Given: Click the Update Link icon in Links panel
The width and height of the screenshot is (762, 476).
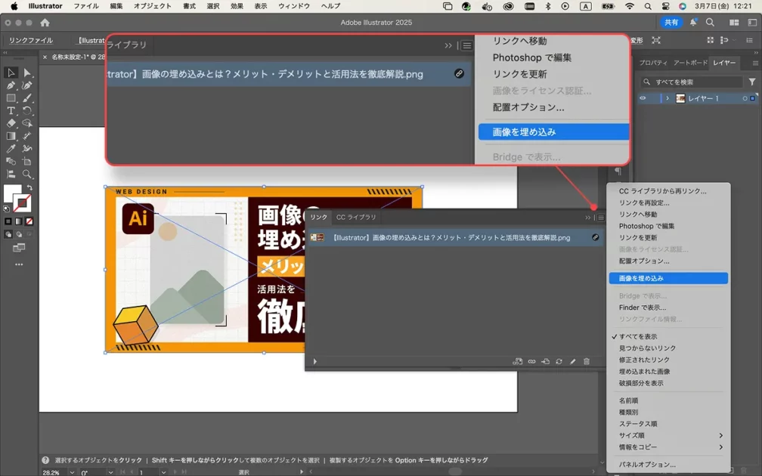Looking at the screenshot, I should pyautogui.click(x=559, y=362).
